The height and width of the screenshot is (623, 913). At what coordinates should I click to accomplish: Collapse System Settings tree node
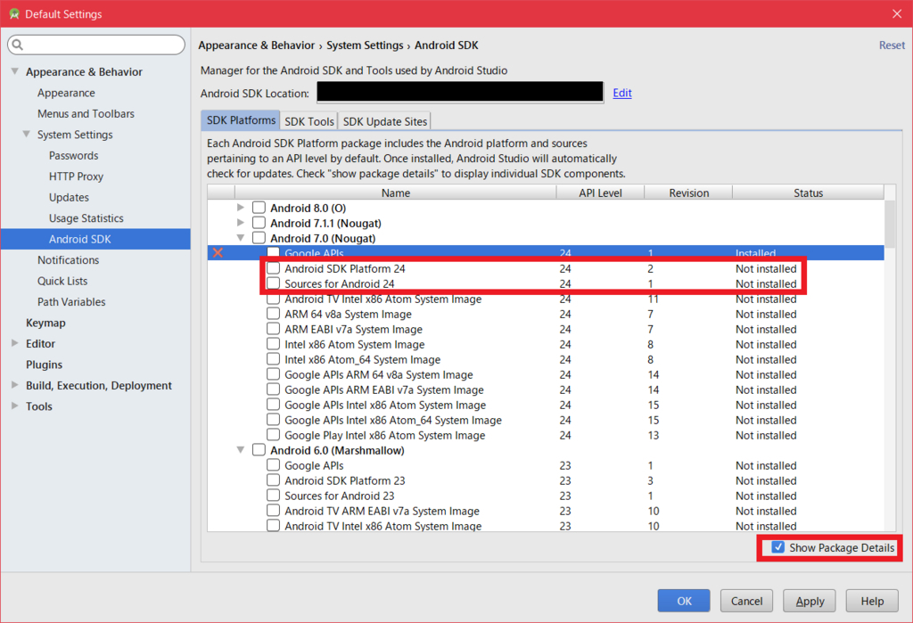coord(26,134)
